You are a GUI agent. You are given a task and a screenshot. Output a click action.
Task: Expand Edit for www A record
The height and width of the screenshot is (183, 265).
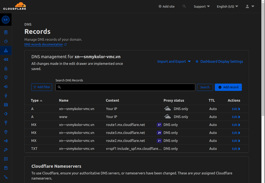(236, 117)
